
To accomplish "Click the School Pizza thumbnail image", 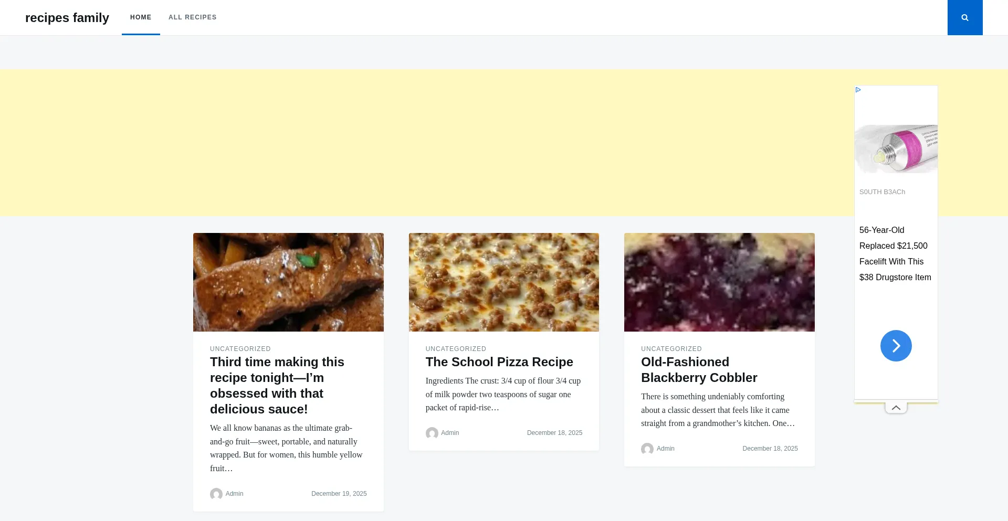I will pos(503,282).
